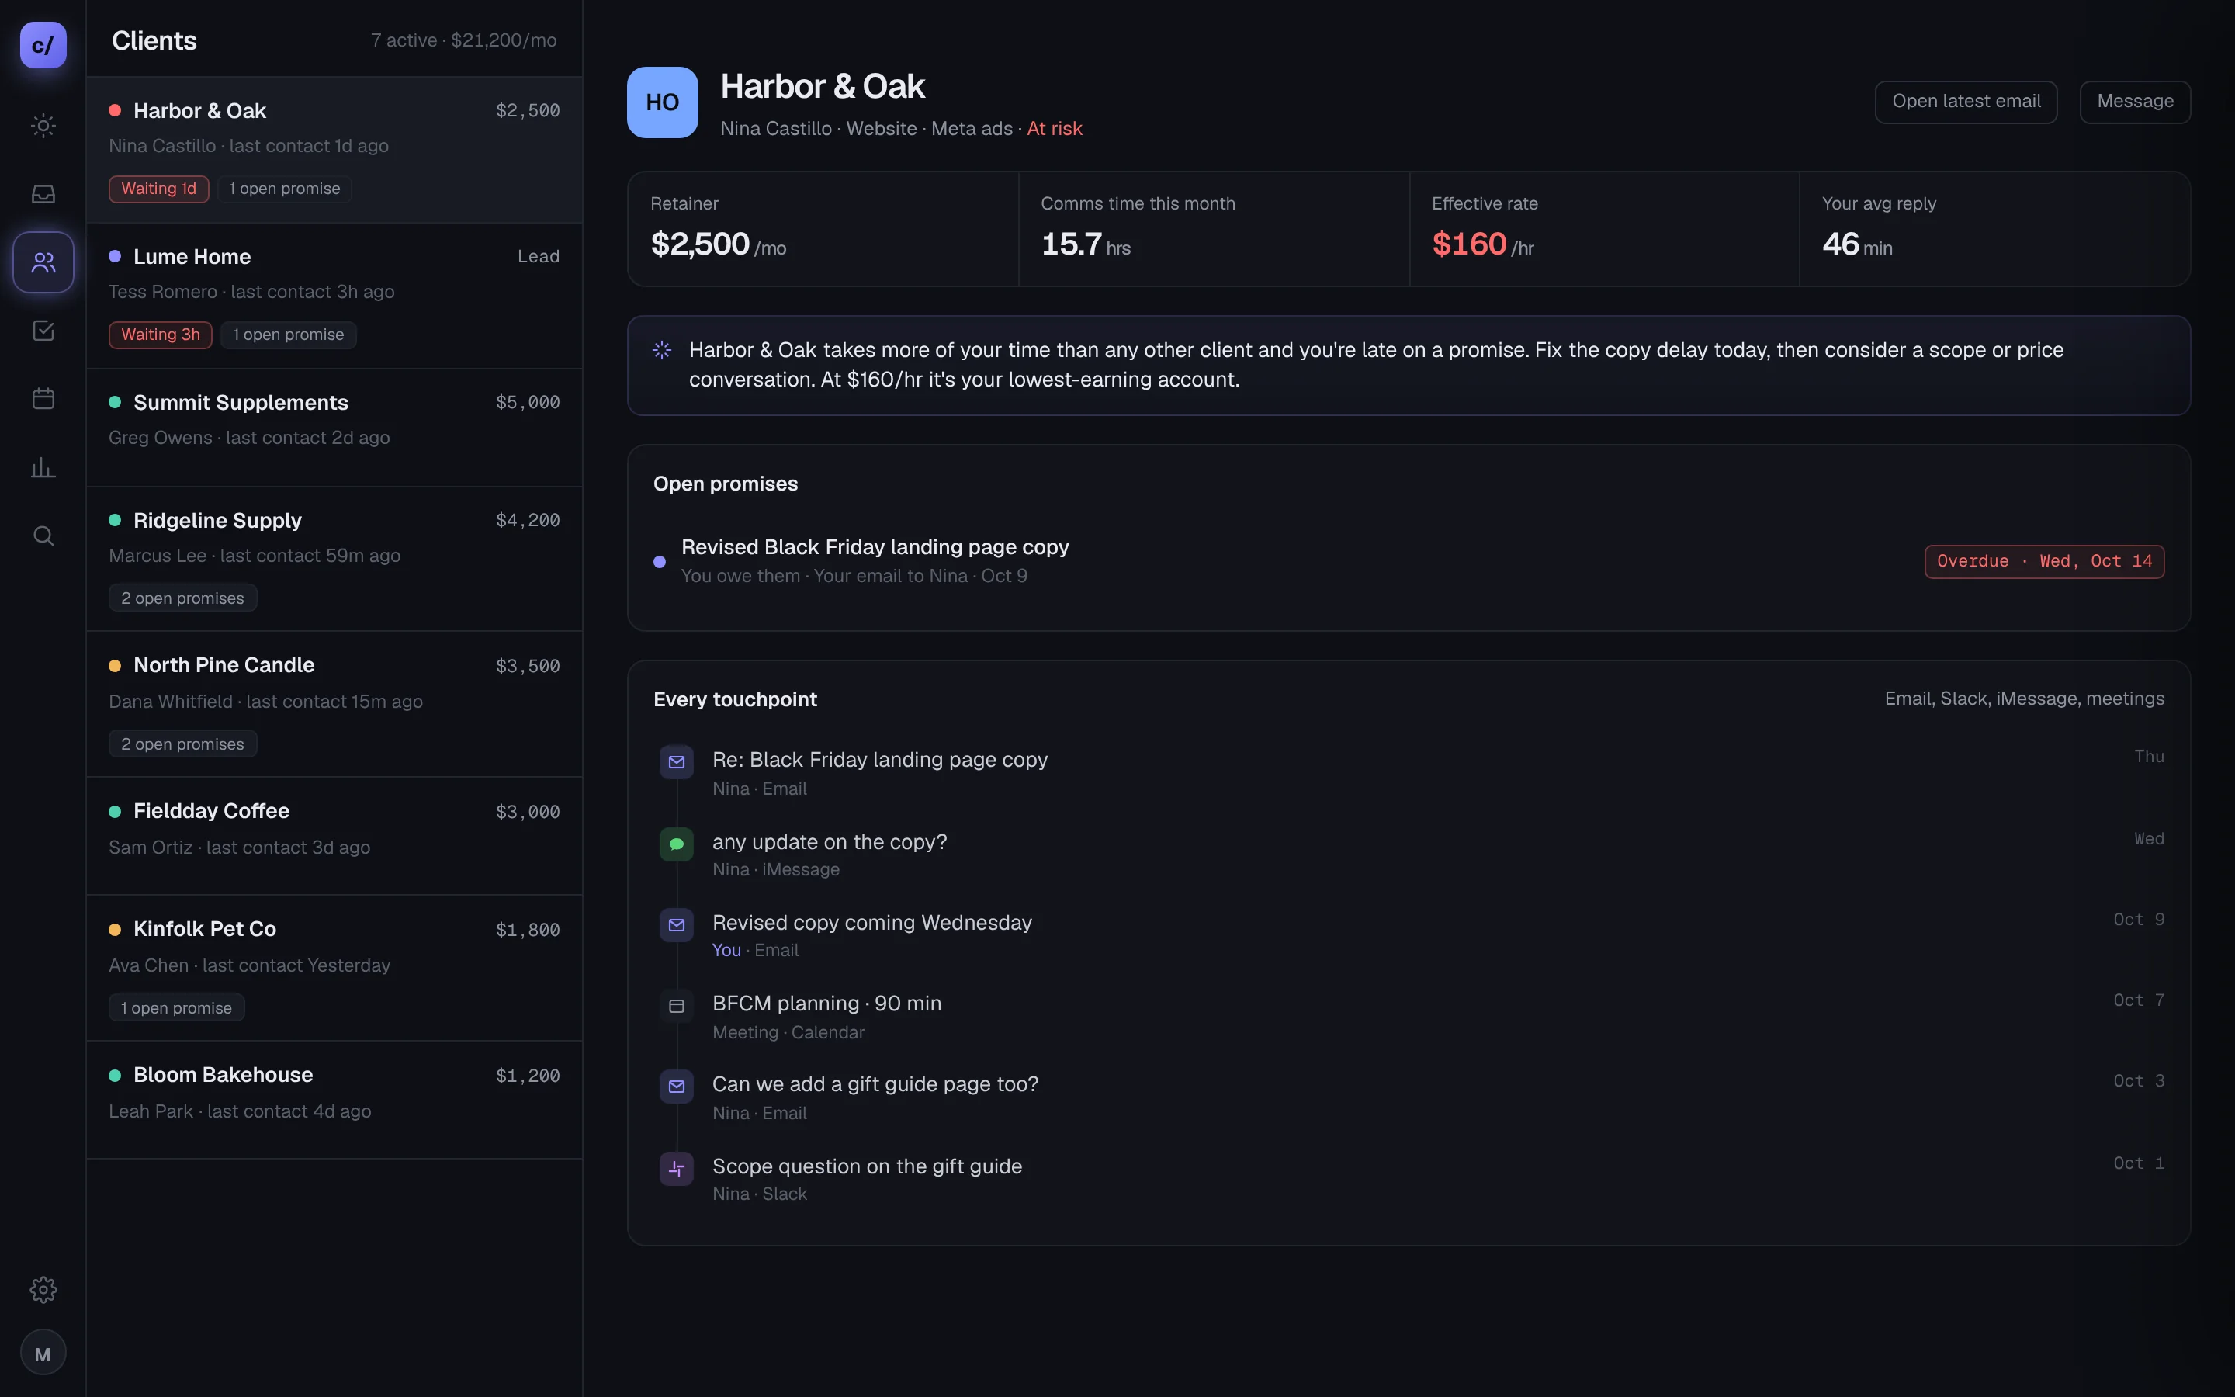This screenshot has height=1397, width=2235.
Task: Click the Waiting 3h badge on Lume Home
Action: click(161, 335)
